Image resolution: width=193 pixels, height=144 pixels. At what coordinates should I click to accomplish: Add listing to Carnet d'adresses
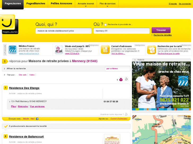119,119
